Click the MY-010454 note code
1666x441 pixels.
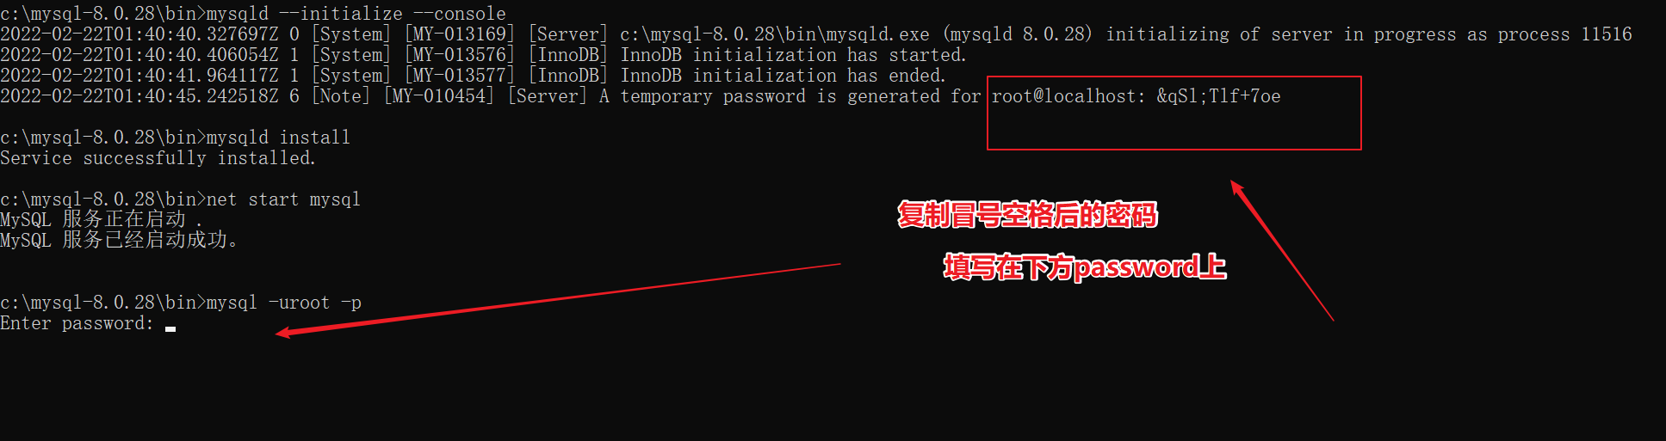tap(439, 96)
